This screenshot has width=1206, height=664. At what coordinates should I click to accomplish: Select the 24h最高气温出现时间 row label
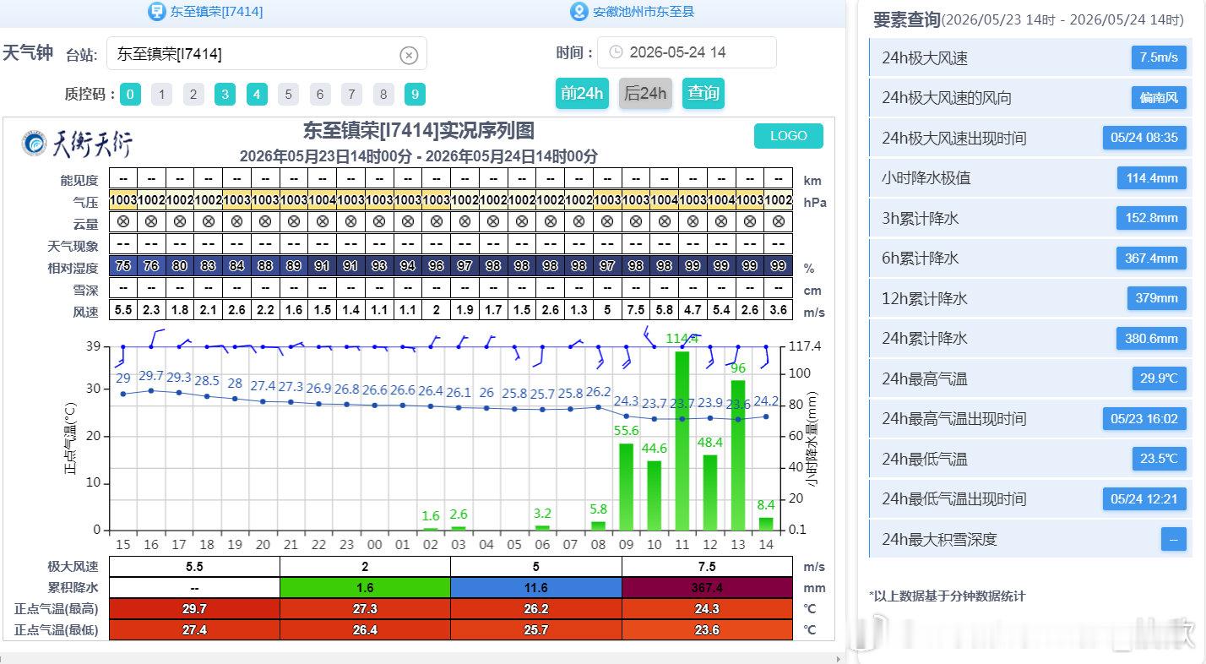[x=954, y=419]
